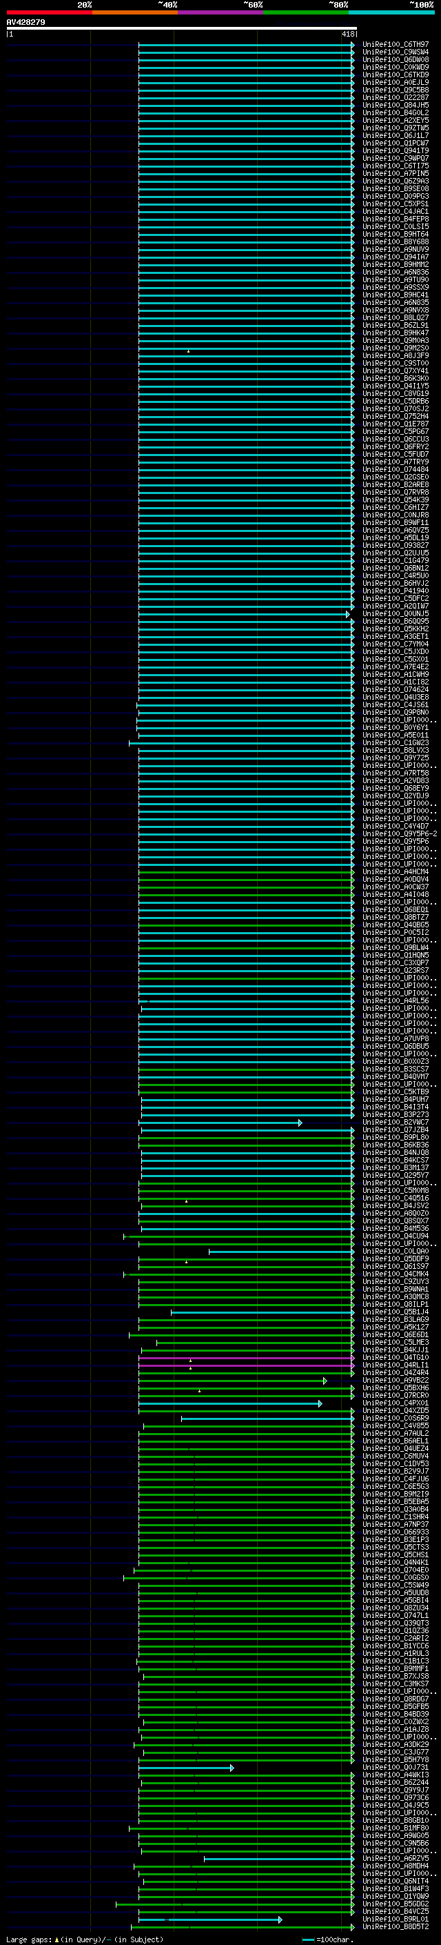Select hit label UniRef100_A2XEY5
The width and height of the screenshot is (441, 1945).
point(395,120)
